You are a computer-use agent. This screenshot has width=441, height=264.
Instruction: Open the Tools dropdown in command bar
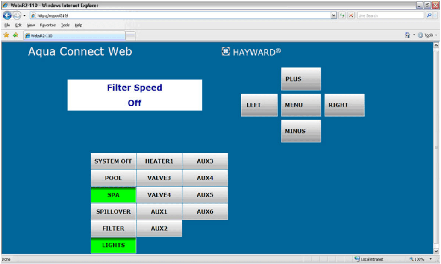[427, 35]
